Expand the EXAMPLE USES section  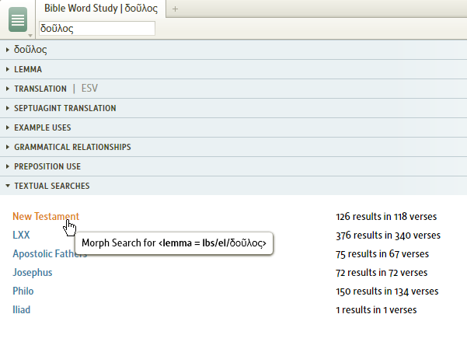(x=233, y=127)
